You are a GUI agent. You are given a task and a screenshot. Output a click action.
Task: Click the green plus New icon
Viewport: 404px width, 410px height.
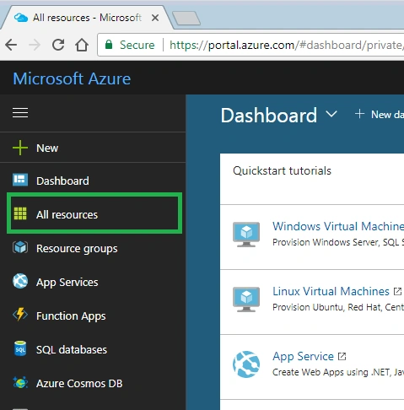[20, 148]
